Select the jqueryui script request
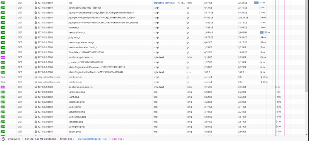This screenshot has height=141, width=309. (102, 17)
